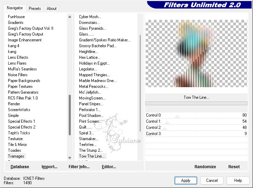Click Randomize to shuffle controls
This screenshot has width=253, height=188.
(205, 167)
